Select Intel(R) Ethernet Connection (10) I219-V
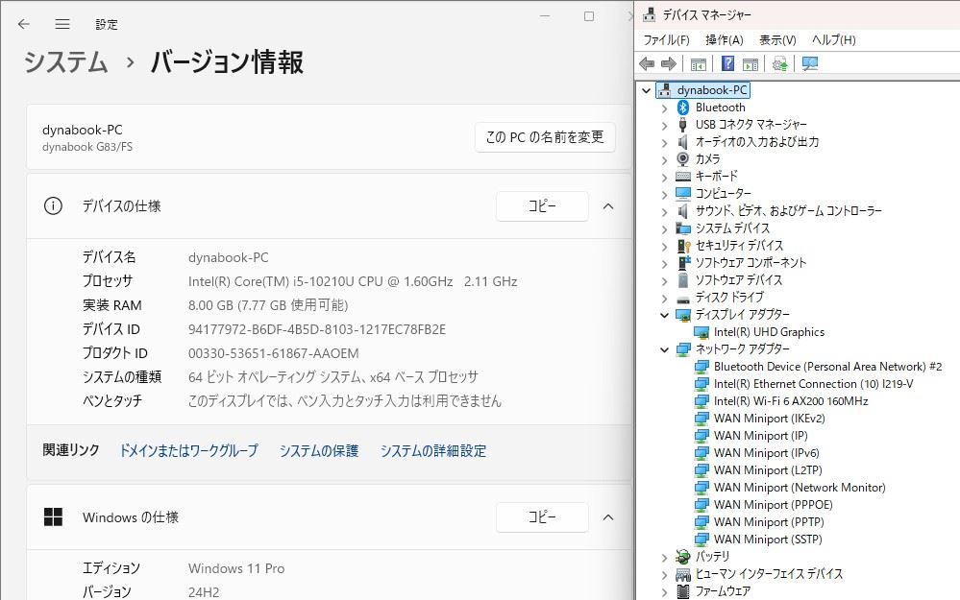 pyautogui.click(x=814, y=384)
